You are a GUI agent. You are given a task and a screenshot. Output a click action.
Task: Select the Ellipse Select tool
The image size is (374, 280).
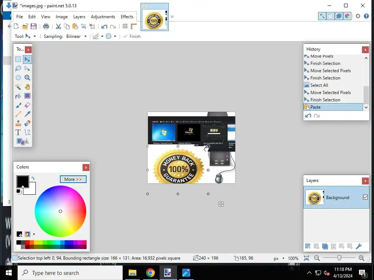click(18, 78)
